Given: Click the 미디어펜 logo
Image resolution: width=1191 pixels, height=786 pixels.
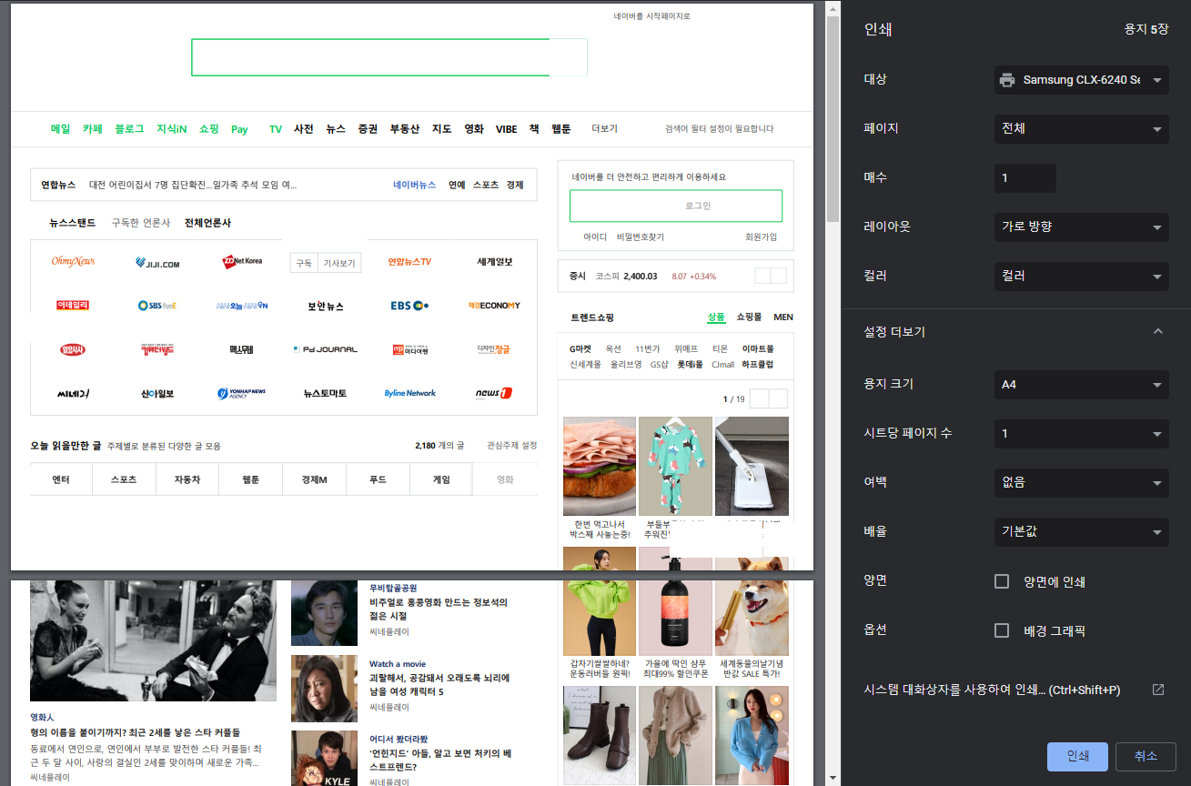Looking at the screenshot, I should [x=409, y=349].
